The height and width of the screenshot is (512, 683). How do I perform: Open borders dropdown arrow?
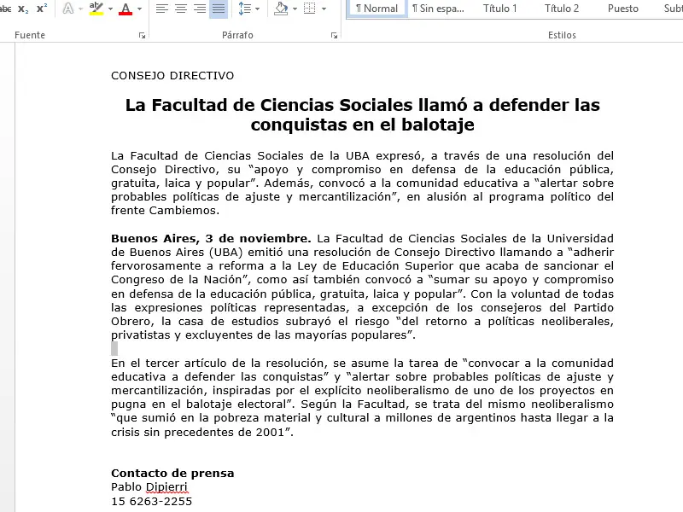pyautogui.click(x=324, y=9)
